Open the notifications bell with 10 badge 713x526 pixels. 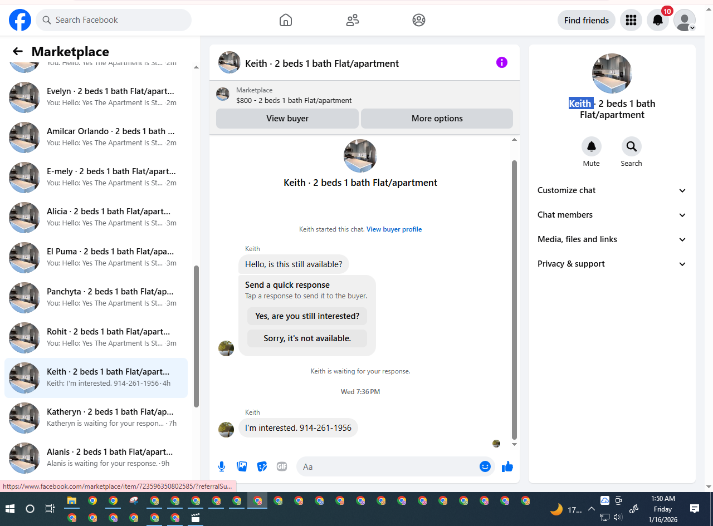click(x=658, y=20)
